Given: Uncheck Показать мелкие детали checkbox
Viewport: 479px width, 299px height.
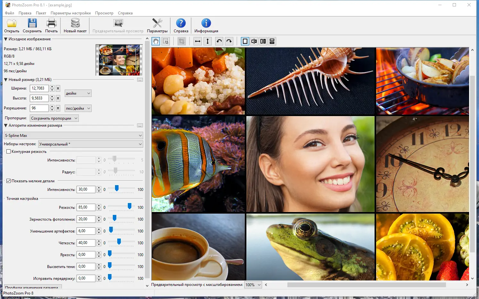Looking at the screenshot, I should tap(9, 181).
